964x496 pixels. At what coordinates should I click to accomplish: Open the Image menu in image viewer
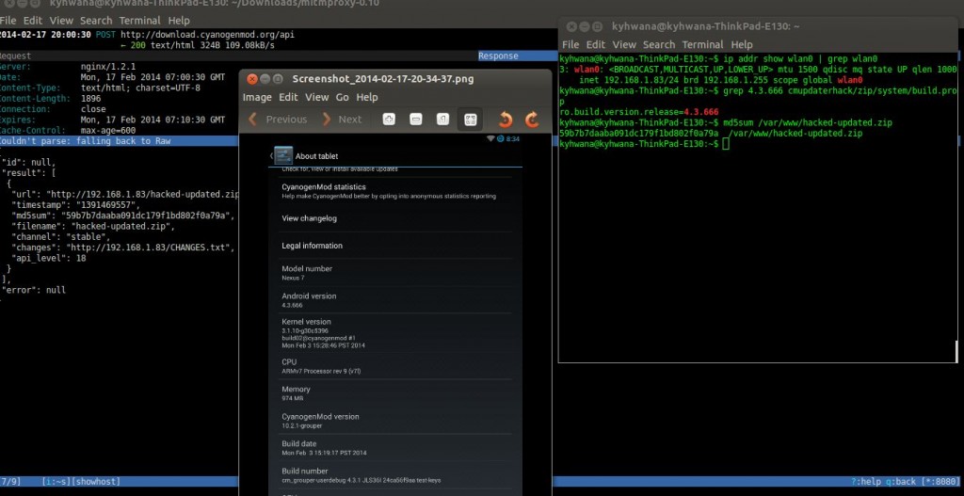click(257, 97)
